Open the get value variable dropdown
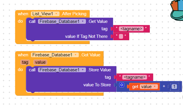Image resolution: width=183 pixels, height=108 pixels. (x=149, y=87)
